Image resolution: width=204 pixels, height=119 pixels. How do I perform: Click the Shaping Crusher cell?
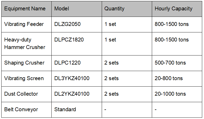[x=24, y=63]
